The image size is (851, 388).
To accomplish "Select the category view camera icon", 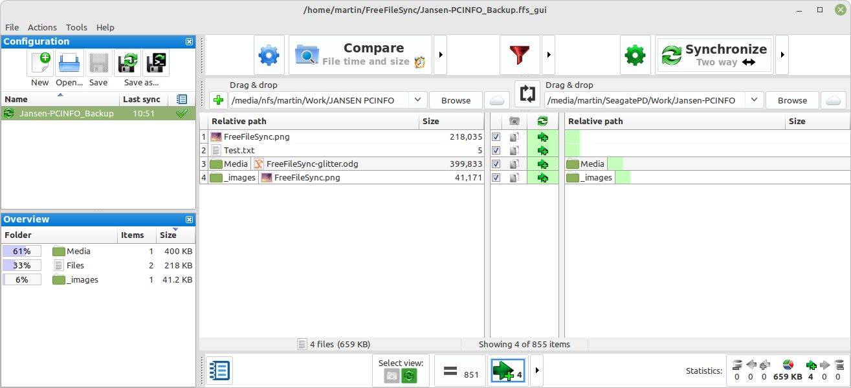I will pyautogui.click(x=392, y=376).
